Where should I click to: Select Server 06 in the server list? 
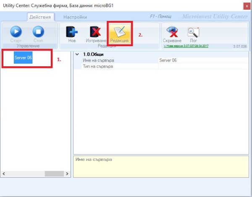tap(23, 57)
